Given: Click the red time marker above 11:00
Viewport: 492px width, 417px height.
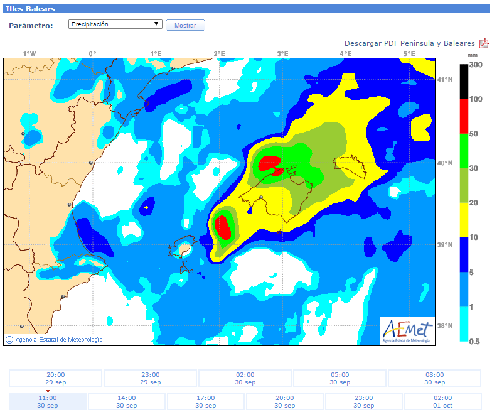Looking at the screenshot, I should coord(48,391).
